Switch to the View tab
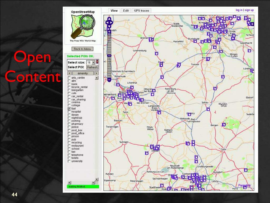This screenshot has height=203, width=270. [x=114, y=11]
